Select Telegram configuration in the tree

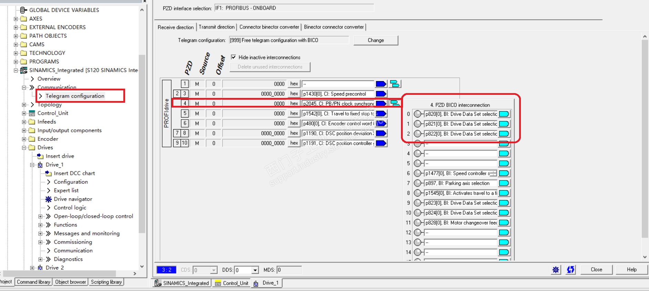[x=75, y=96]
